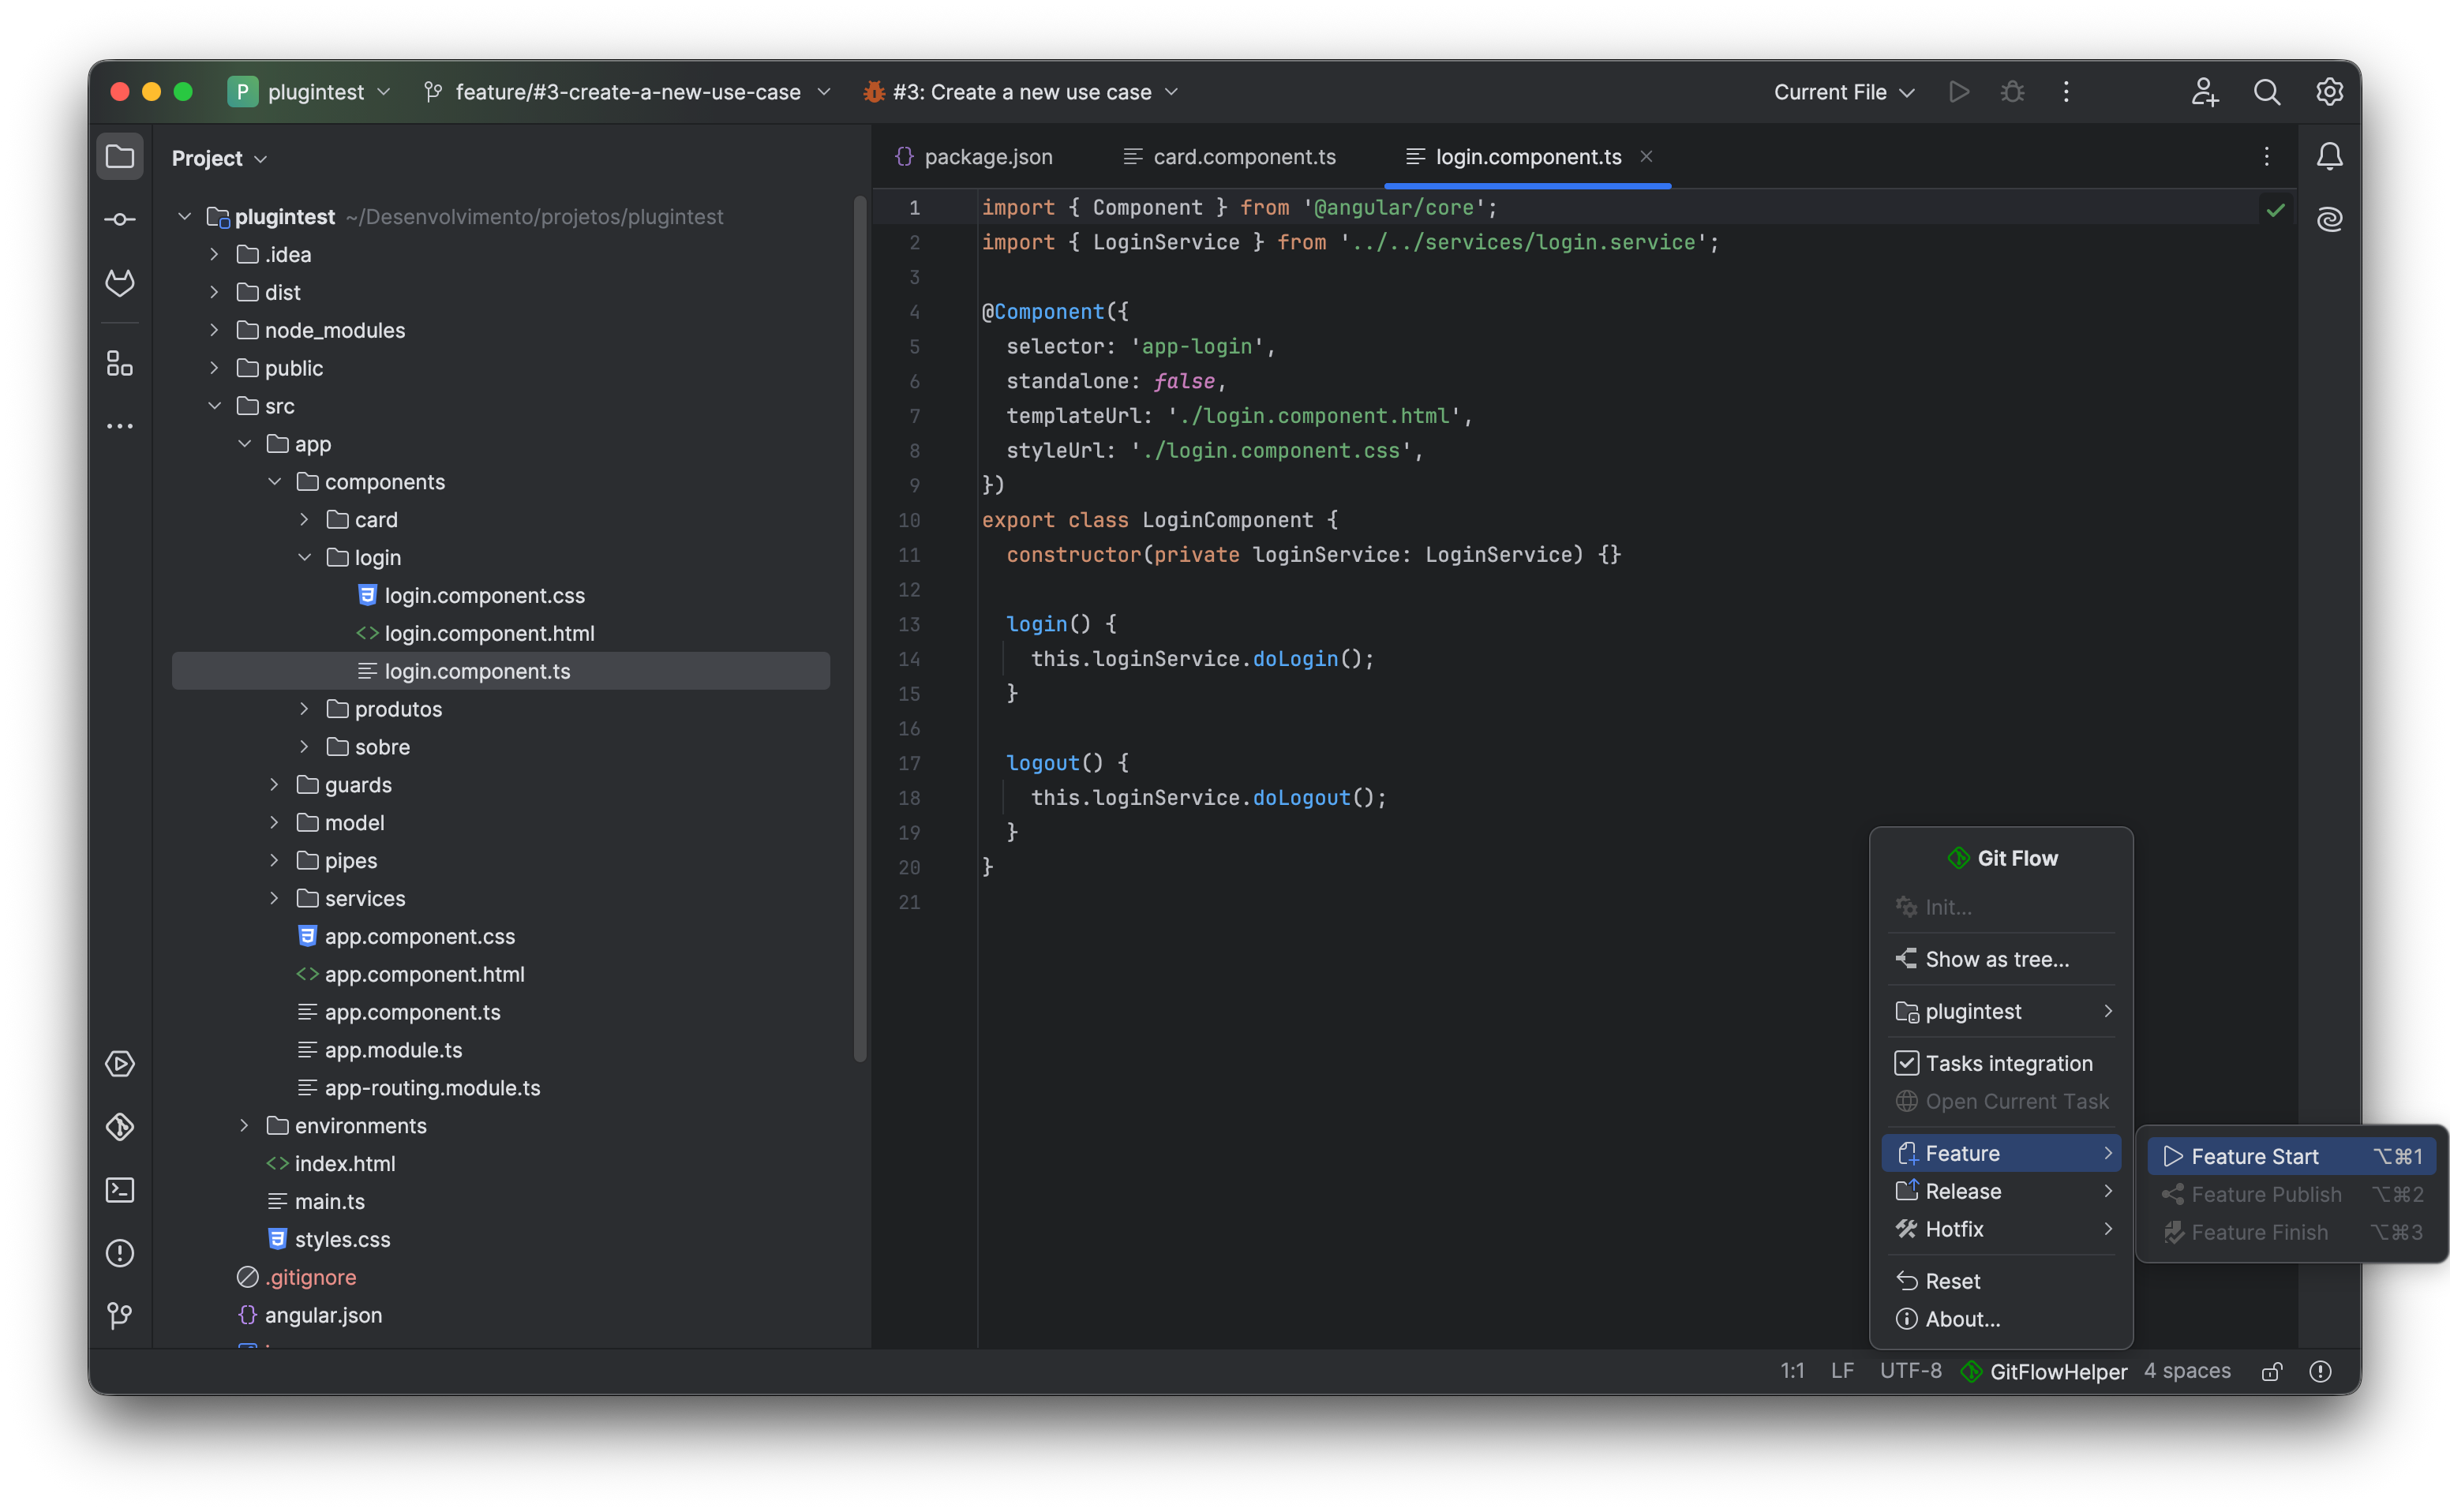
Task: Open IDE settings gear
Action: (x=2329, y=92)
